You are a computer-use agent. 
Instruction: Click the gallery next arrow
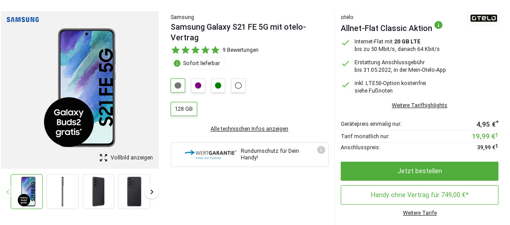point(151,192)
